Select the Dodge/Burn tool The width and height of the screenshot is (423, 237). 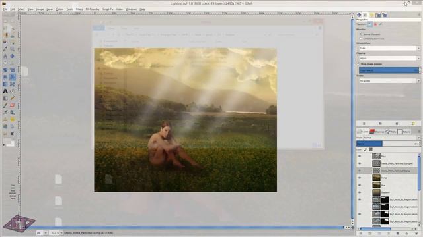12,133
